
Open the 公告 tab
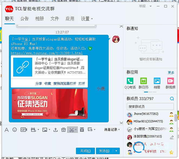(25, 19)
